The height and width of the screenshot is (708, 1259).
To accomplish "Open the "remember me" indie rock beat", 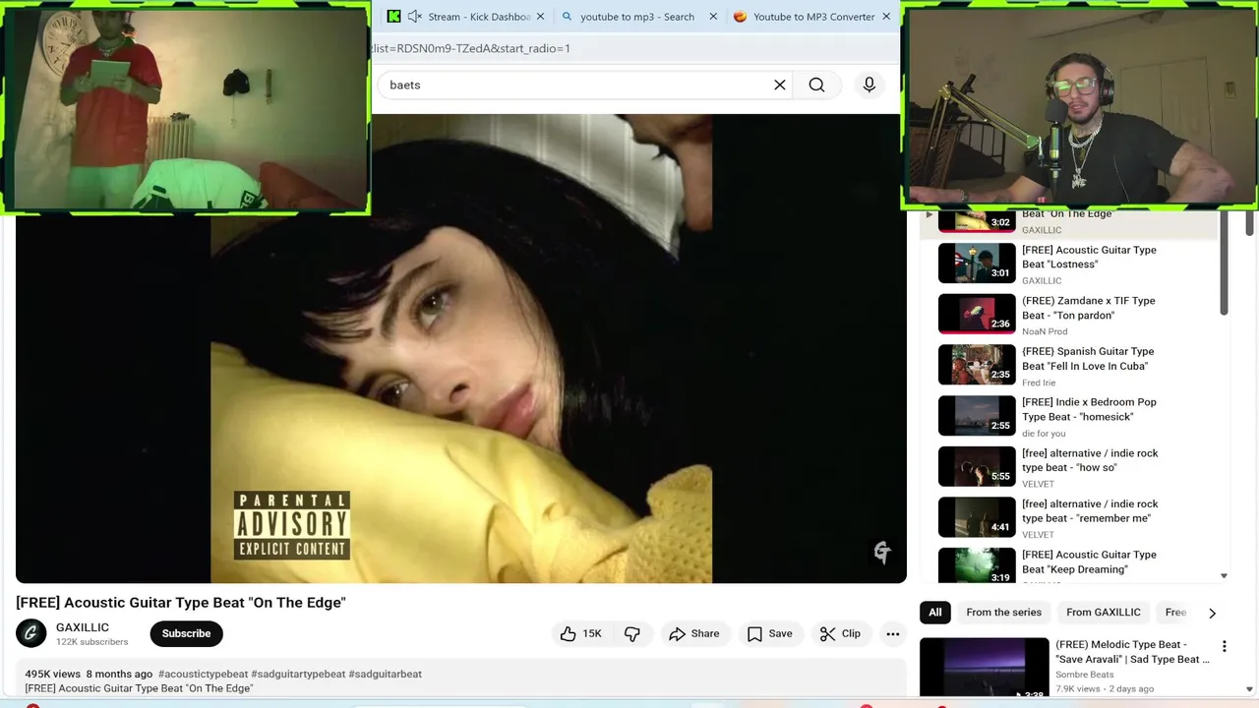I will click(977, 517).
